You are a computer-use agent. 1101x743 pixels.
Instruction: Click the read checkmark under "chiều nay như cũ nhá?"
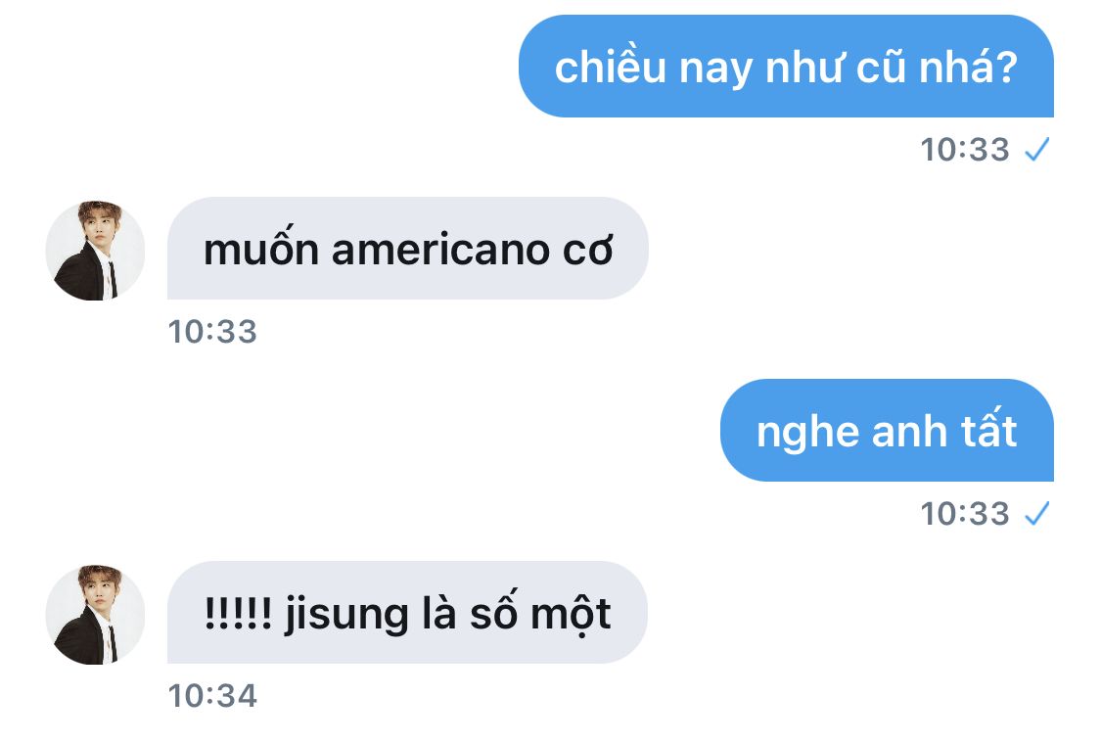1037,149
